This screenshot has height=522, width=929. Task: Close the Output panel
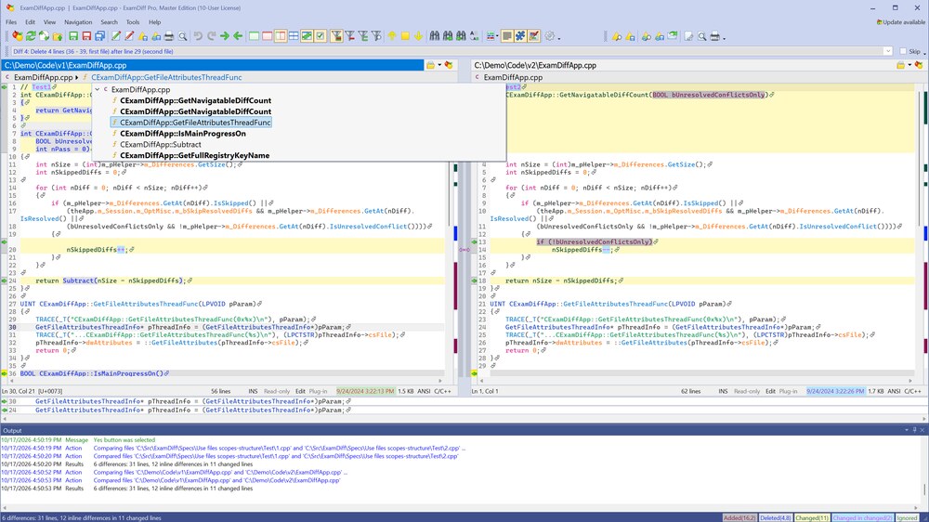coord(922,430)
